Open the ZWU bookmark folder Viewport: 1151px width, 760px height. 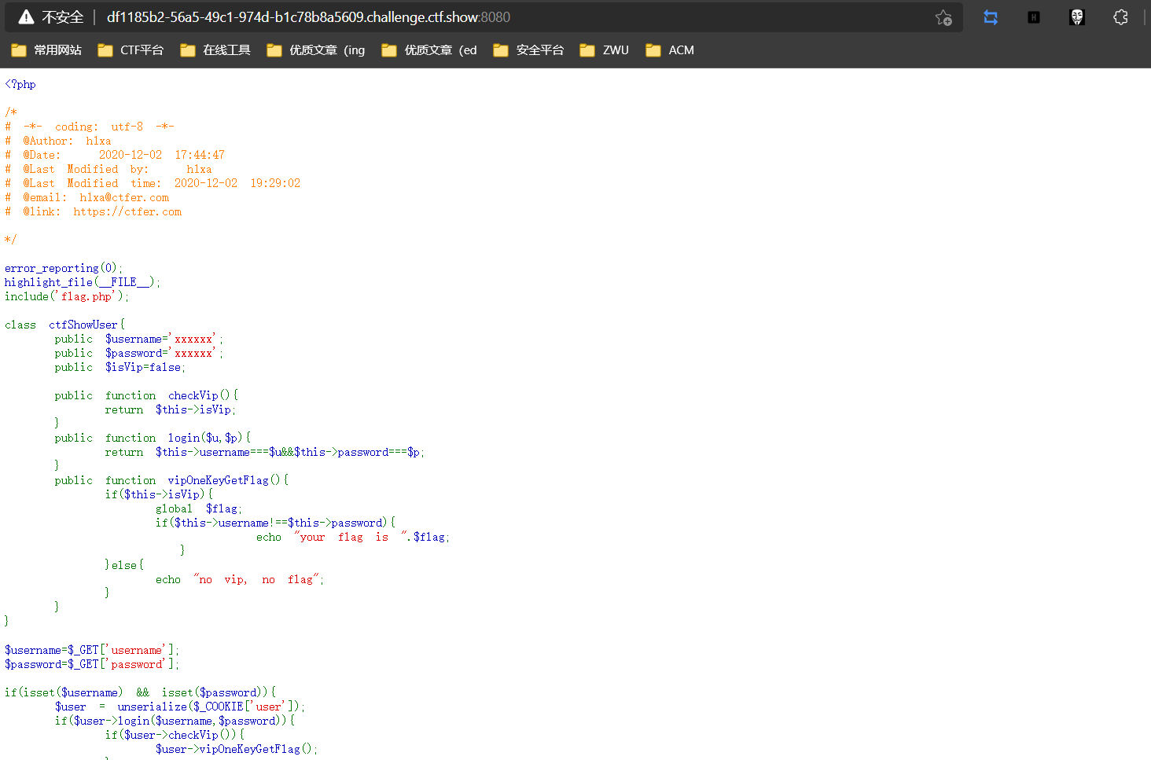[604, 50]
